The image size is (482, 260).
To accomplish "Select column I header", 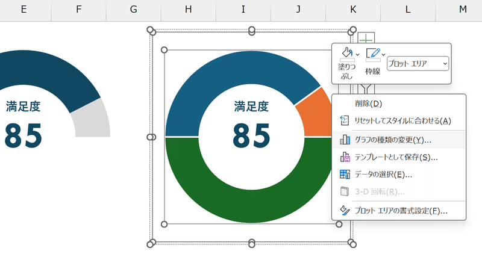I will [x=243, y=10].
